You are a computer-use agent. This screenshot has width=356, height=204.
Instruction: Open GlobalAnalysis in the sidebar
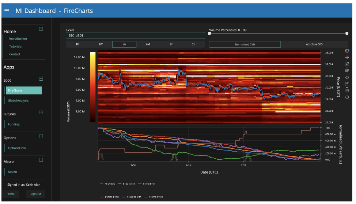click(18, 100)
